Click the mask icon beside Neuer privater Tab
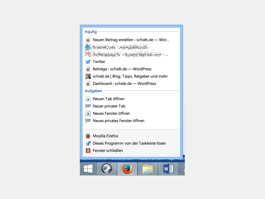Image resolution: width=265 pixels, height=199 pixels. pos(88,106)
